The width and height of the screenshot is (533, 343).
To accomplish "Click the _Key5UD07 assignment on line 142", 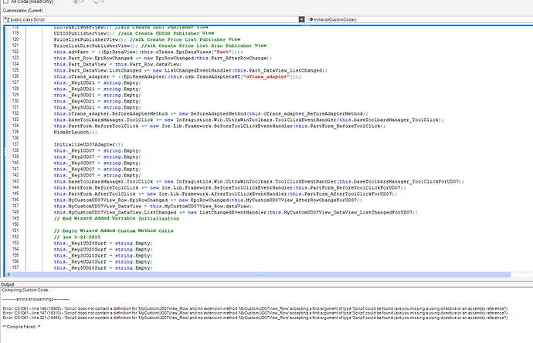I will tap(97, 176).
